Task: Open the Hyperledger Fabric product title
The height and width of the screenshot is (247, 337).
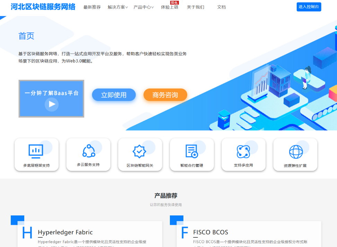Action: coord(65,232)
